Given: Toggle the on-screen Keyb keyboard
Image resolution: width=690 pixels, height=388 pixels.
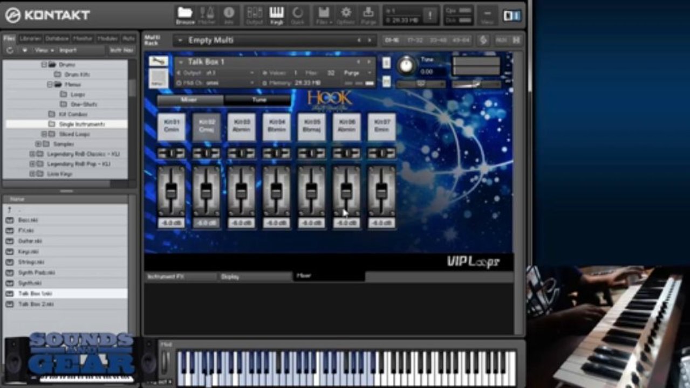Looking at the screenshot, I should (276, 15).
